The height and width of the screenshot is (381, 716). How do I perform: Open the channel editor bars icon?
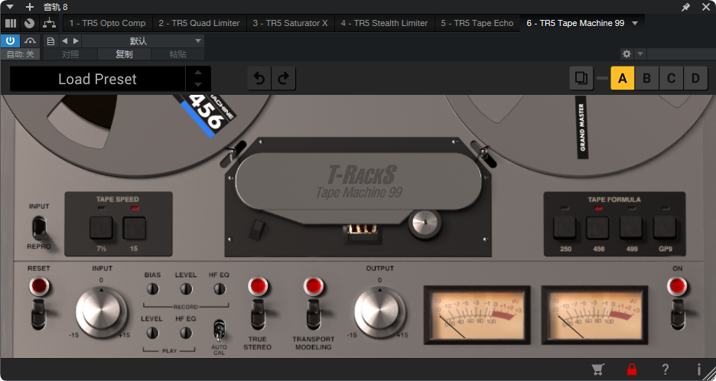point(11,23)
